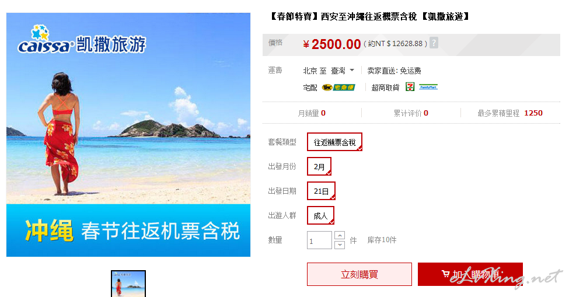Click the FamilyMart store pickup icon
Image resolution: width=569 pixels, height=297 pixels.
click(x=428, y=87)
